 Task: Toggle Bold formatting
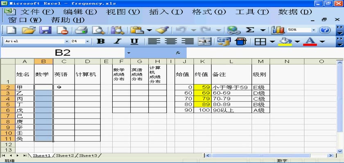tap(100, 42)
